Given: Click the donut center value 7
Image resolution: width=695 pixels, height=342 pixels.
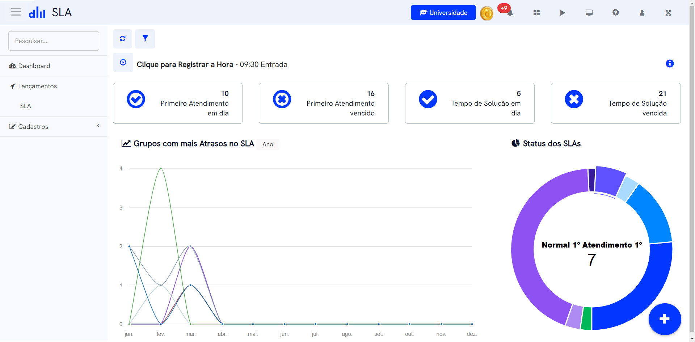Looking at the screenshot, I should (591, 260).
